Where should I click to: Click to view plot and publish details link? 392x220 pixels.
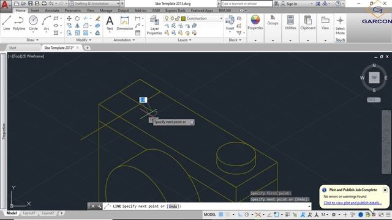point(353,203)
